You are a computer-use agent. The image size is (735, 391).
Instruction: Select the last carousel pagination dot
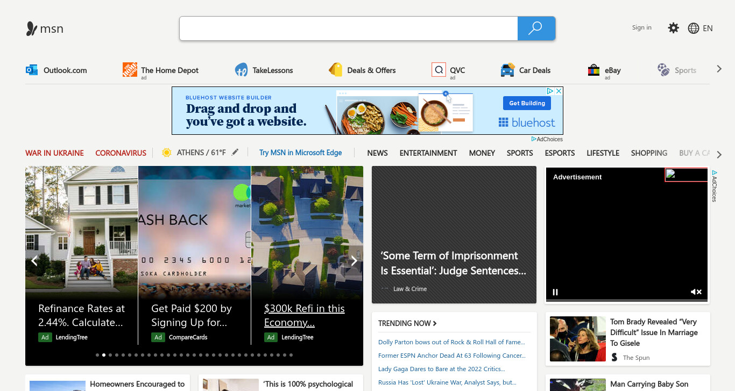pos(291,355)
